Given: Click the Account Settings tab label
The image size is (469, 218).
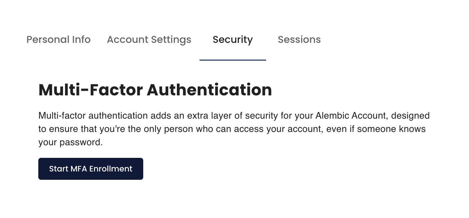Looking at the screenshot, I should (149, 40).
